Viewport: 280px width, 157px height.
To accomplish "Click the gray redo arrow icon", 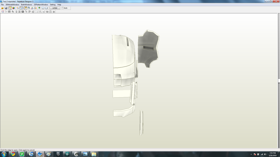I will [x=33, y=11].
